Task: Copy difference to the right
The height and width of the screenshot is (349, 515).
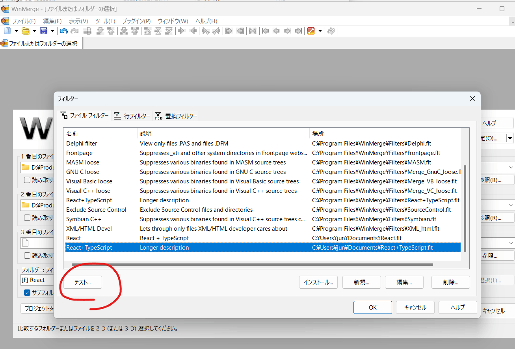Action: point(182,31)
